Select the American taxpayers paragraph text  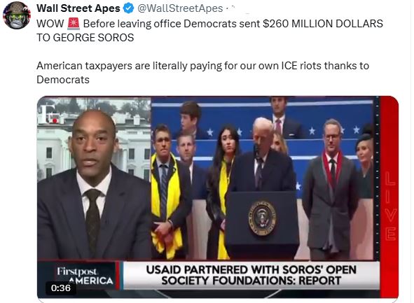(x=202, y=73)
